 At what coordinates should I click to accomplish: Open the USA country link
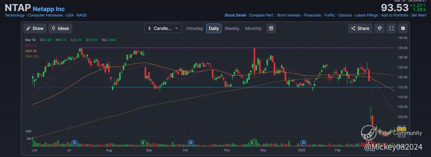pyautogui.click(x=70, y=15)
